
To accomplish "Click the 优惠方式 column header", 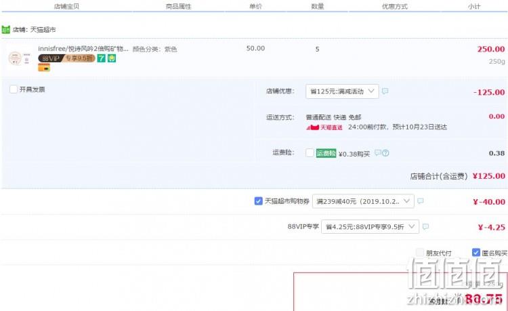I will tap(395, 6).
